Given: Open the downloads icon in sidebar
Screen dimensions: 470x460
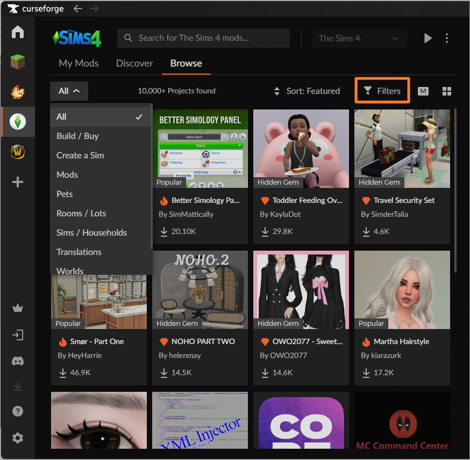Looking at the screenshot, I should [x=18, y=386].
